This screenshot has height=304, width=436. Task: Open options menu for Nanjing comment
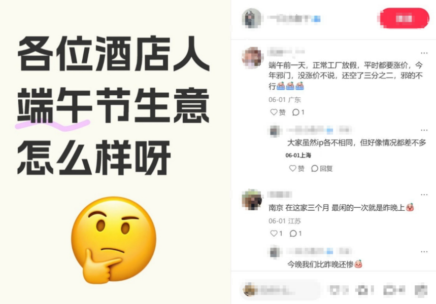pyautogui.click(x=424, y=195)
